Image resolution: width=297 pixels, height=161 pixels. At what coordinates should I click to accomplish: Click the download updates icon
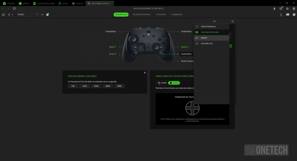[x=274, y=9]
